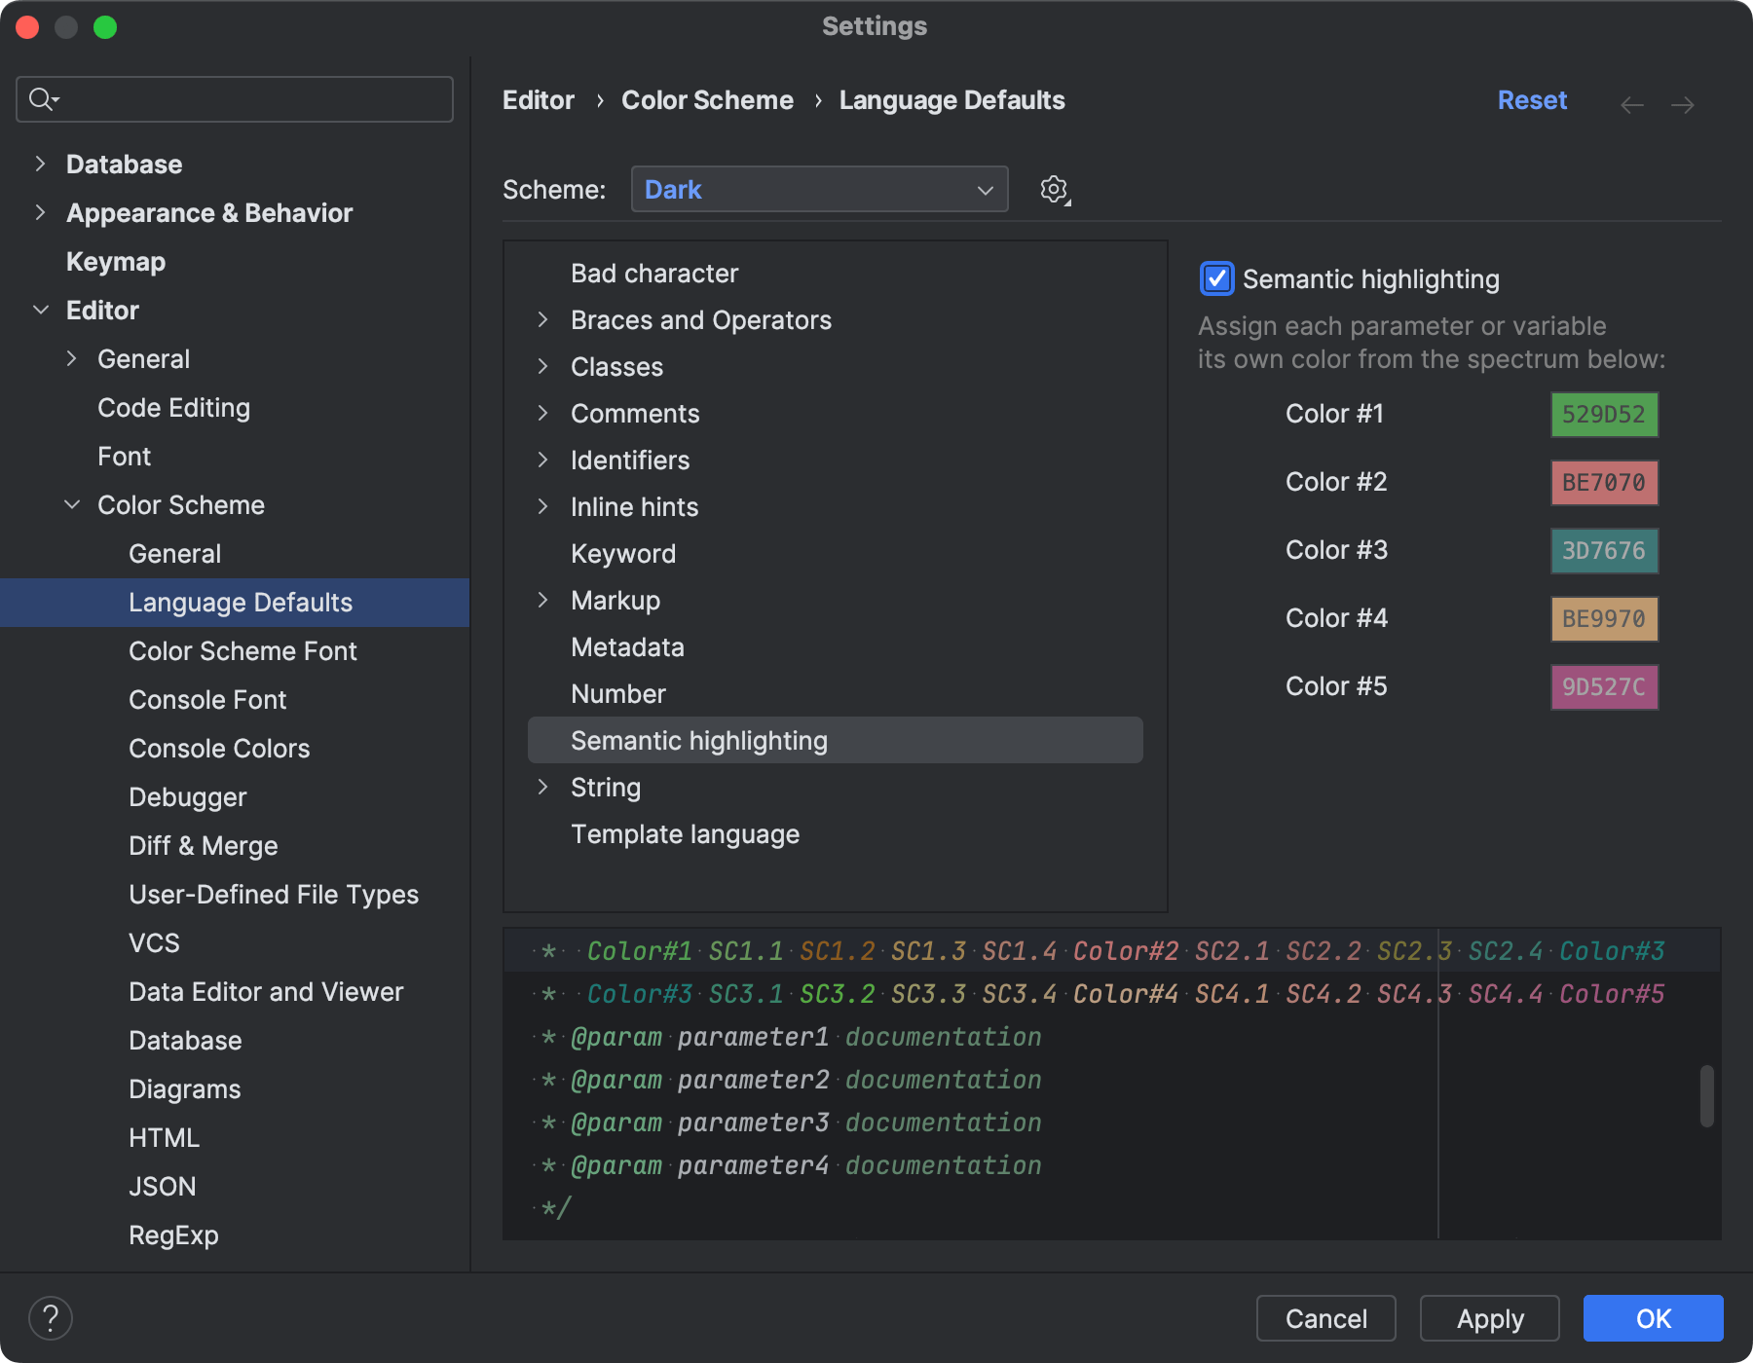Edit the Color #1 green swatch

point(1603,414)
